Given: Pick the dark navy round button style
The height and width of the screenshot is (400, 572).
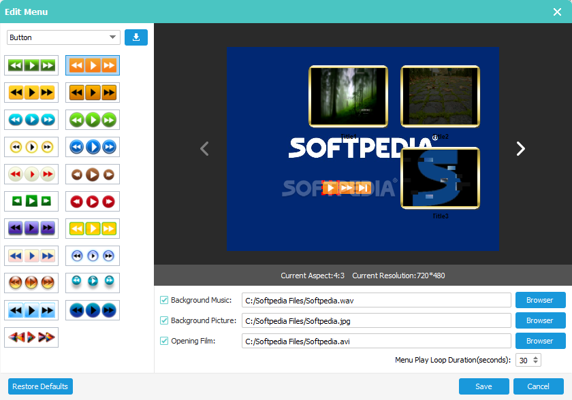Looking at the screenshot, I should 93,310.
